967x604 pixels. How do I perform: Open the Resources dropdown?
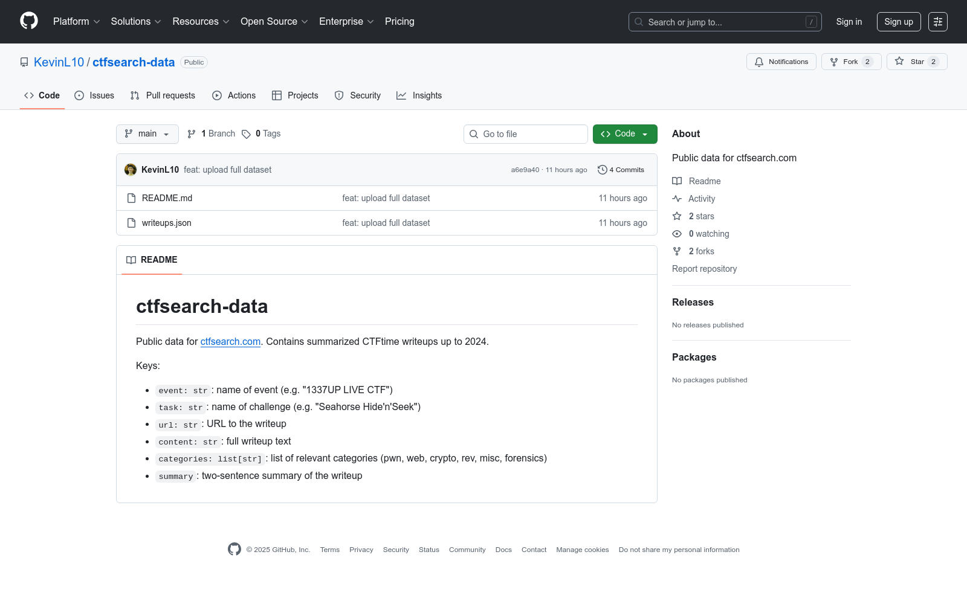[x=201, y=22]
